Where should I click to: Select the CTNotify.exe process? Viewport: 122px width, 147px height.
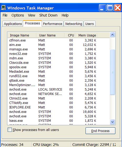59,103
